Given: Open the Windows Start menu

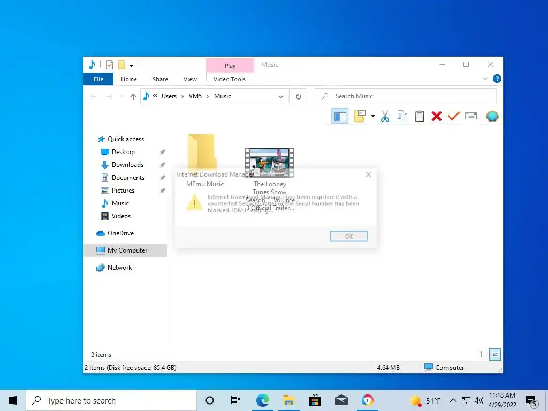Looking at the screenshot, I should (x=13, y=400).
